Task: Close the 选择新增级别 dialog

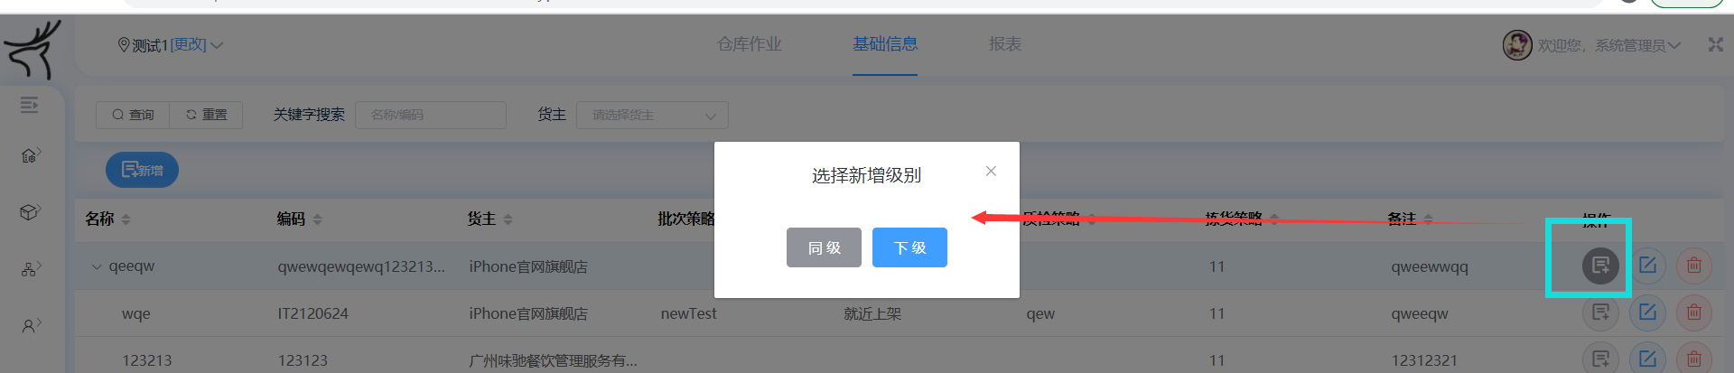Action: click(x=991, y=171)
